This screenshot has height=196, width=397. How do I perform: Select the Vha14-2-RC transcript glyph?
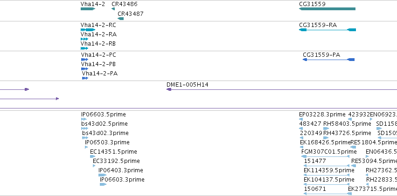(x=88, y=30)
